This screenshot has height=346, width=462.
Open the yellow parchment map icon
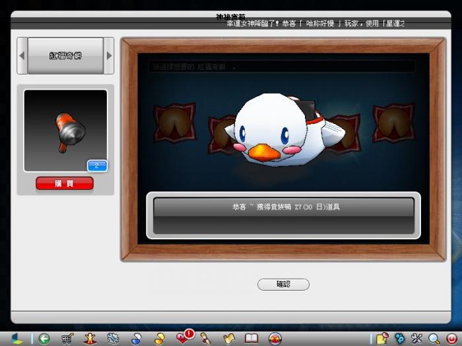click(228, 339)
